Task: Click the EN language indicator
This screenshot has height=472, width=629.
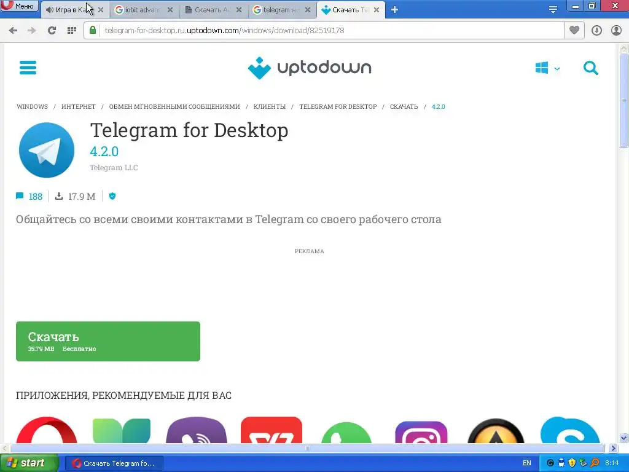Action: (x=526, y=463)
